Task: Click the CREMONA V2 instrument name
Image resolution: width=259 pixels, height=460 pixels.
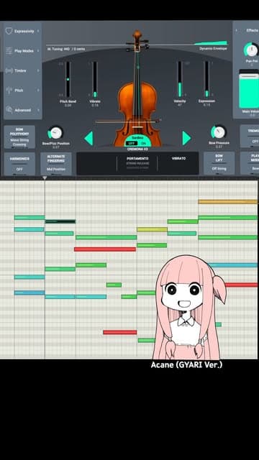Action: tap(137, 149)
